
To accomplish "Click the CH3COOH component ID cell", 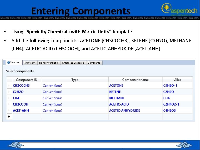I will 27,104.
